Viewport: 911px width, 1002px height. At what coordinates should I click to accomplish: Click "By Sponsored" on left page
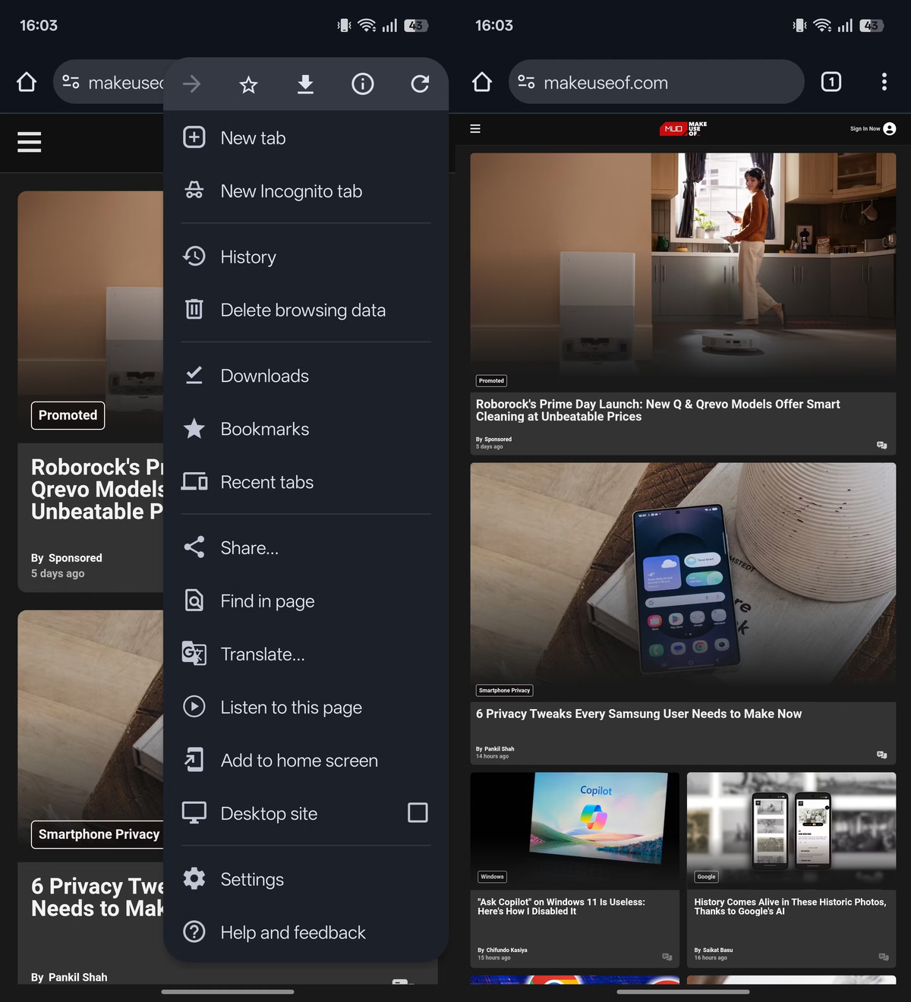point(67,558)
